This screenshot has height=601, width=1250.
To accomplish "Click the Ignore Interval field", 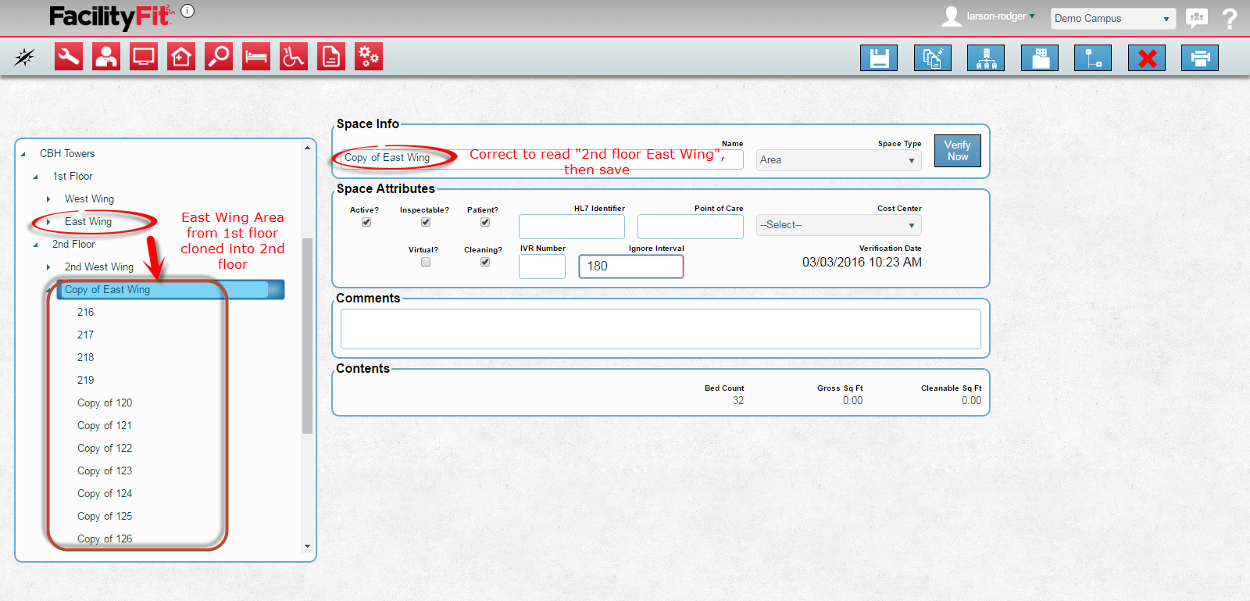I will 630,267.
